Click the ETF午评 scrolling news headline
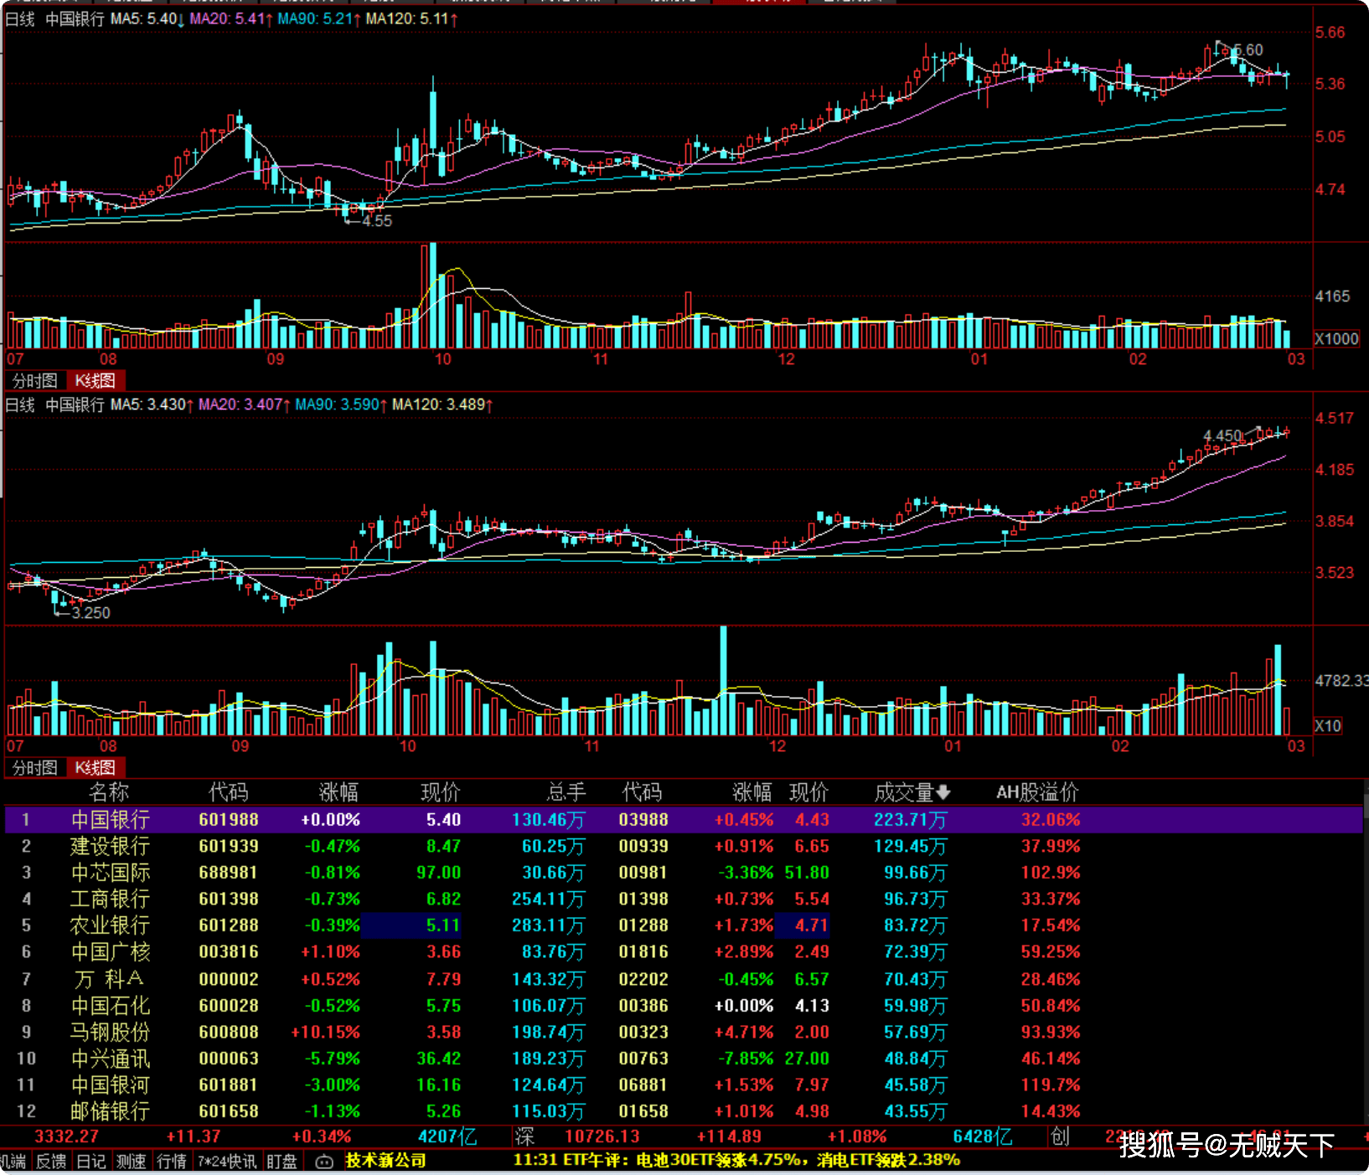This screenshot has width=1369, height=1175. pos(736,1161)
